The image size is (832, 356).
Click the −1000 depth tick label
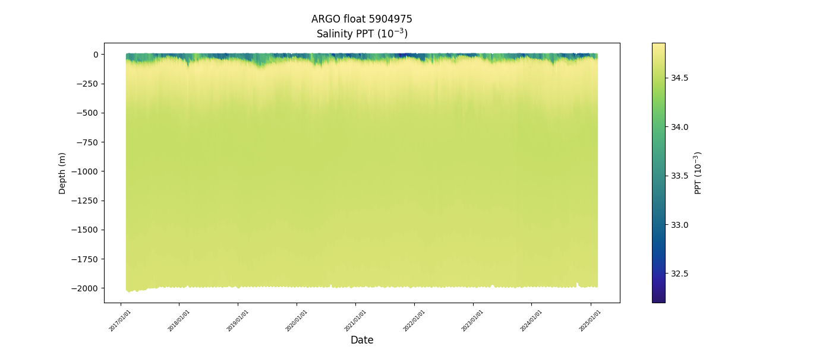point(86,171)
